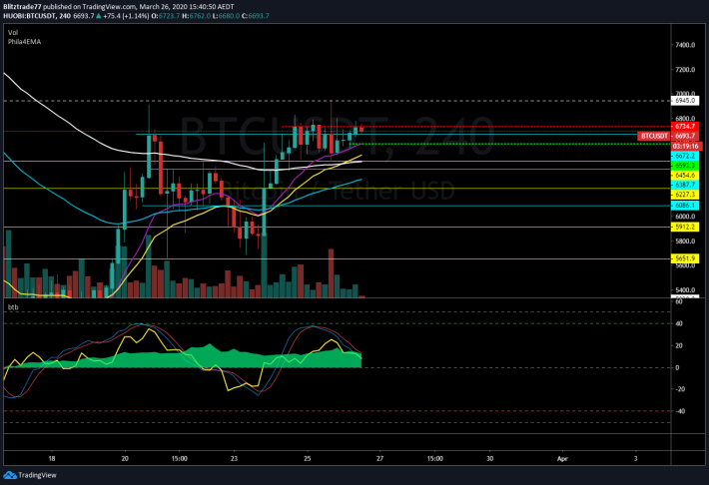Select the cyan 6672.2 price label
709x485 pixels.
(685, 156)
